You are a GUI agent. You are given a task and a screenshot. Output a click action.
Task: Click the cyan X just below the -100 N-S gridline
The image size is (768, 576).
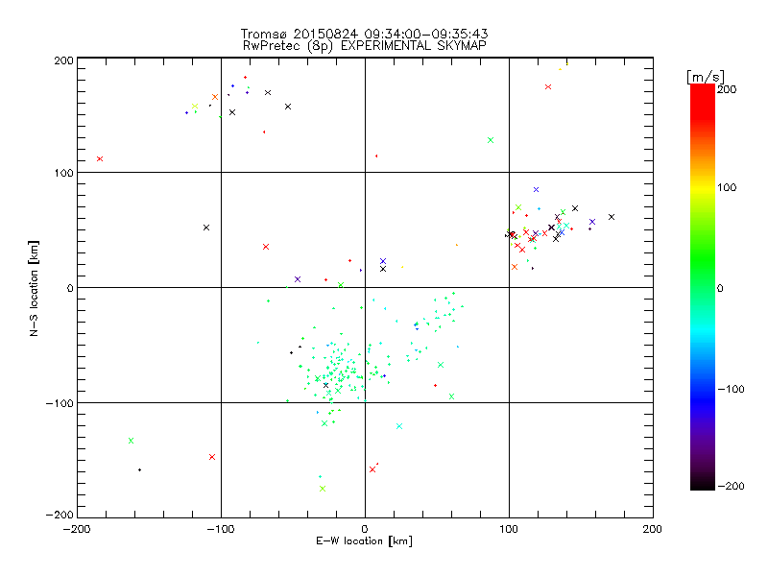[399, 426]
